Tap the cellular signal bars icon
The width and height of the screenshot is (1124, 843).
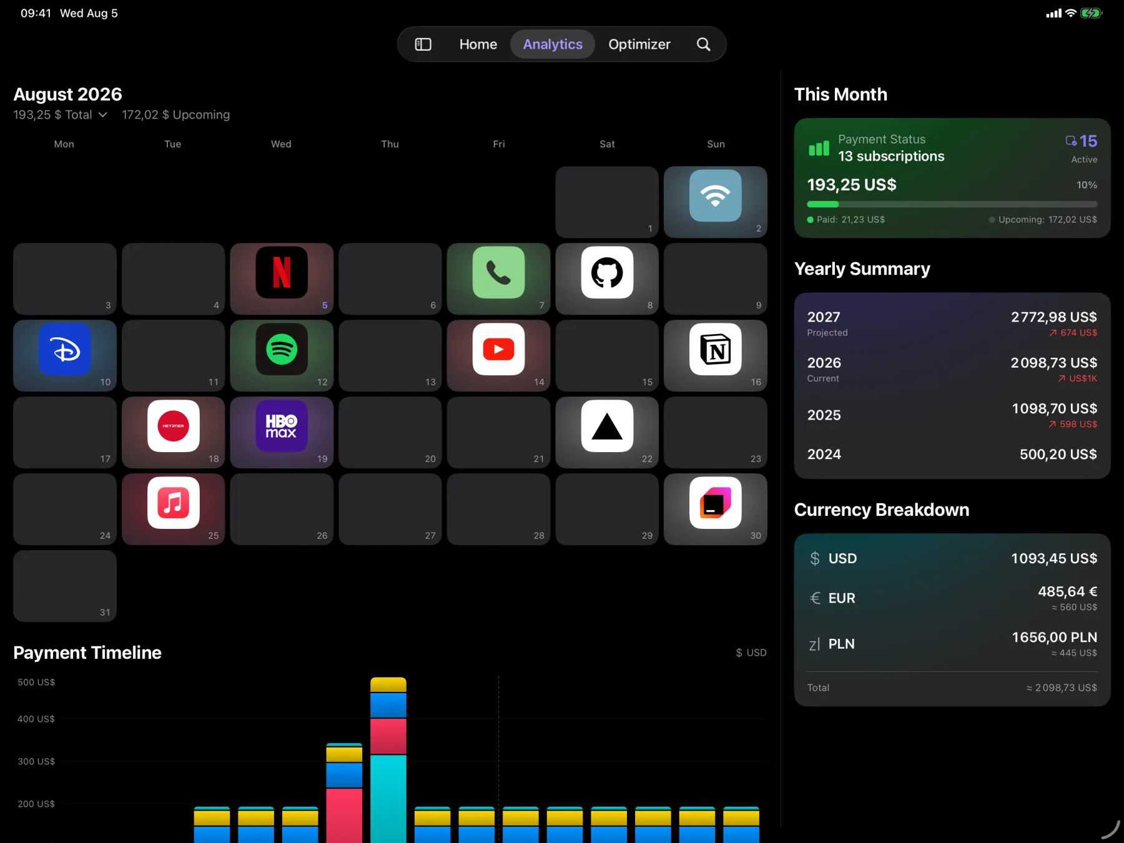pyautogui.click(x=1054, y=13)
